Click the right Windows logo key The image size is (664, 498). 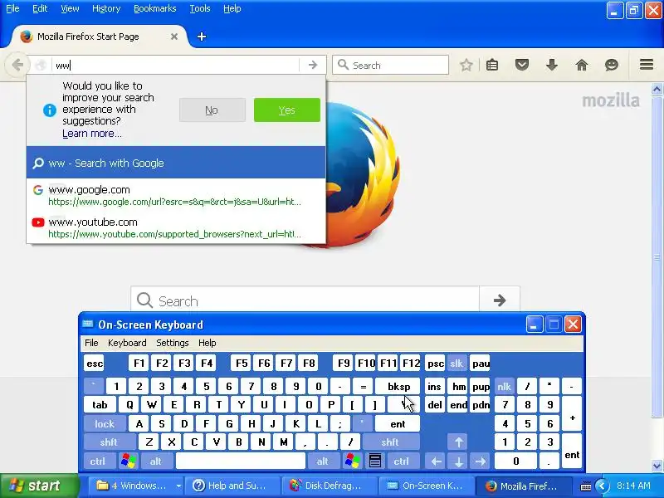[x=352, y=461]
